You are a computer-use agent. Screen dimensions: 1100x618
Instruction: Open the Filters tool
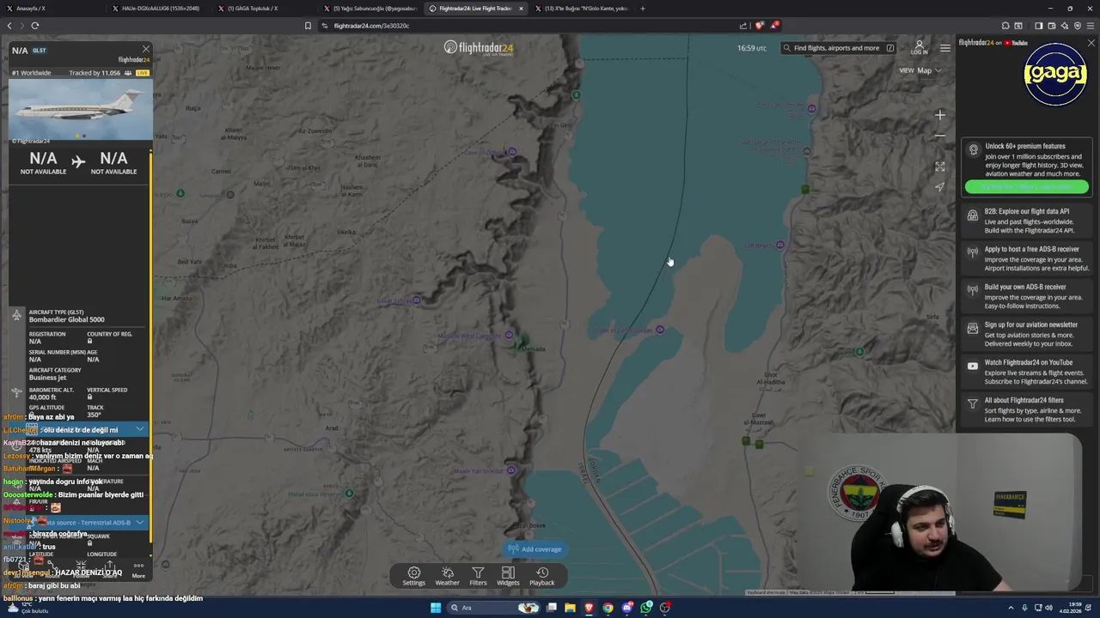point(478,576)
